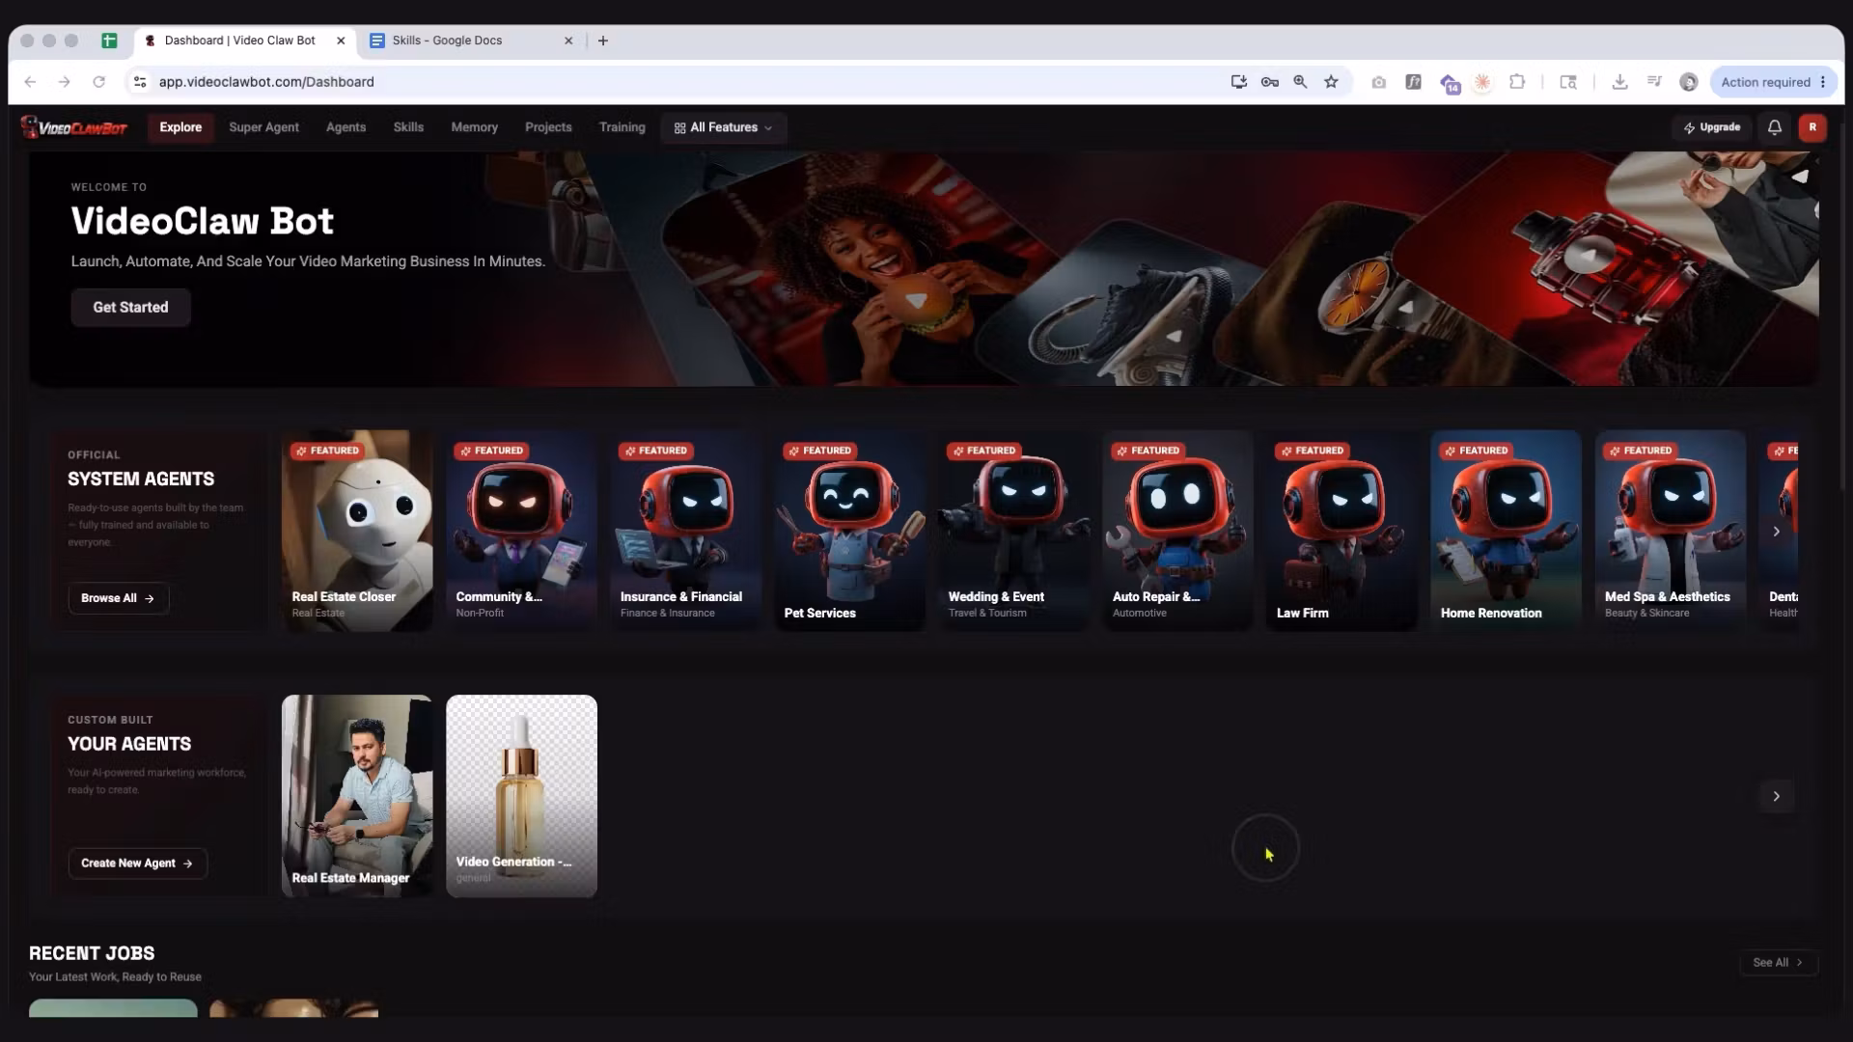This screenshot has height=1042, width=1853.
Task: Click the install app icon in address bar
Action: tap(1238, 82)
